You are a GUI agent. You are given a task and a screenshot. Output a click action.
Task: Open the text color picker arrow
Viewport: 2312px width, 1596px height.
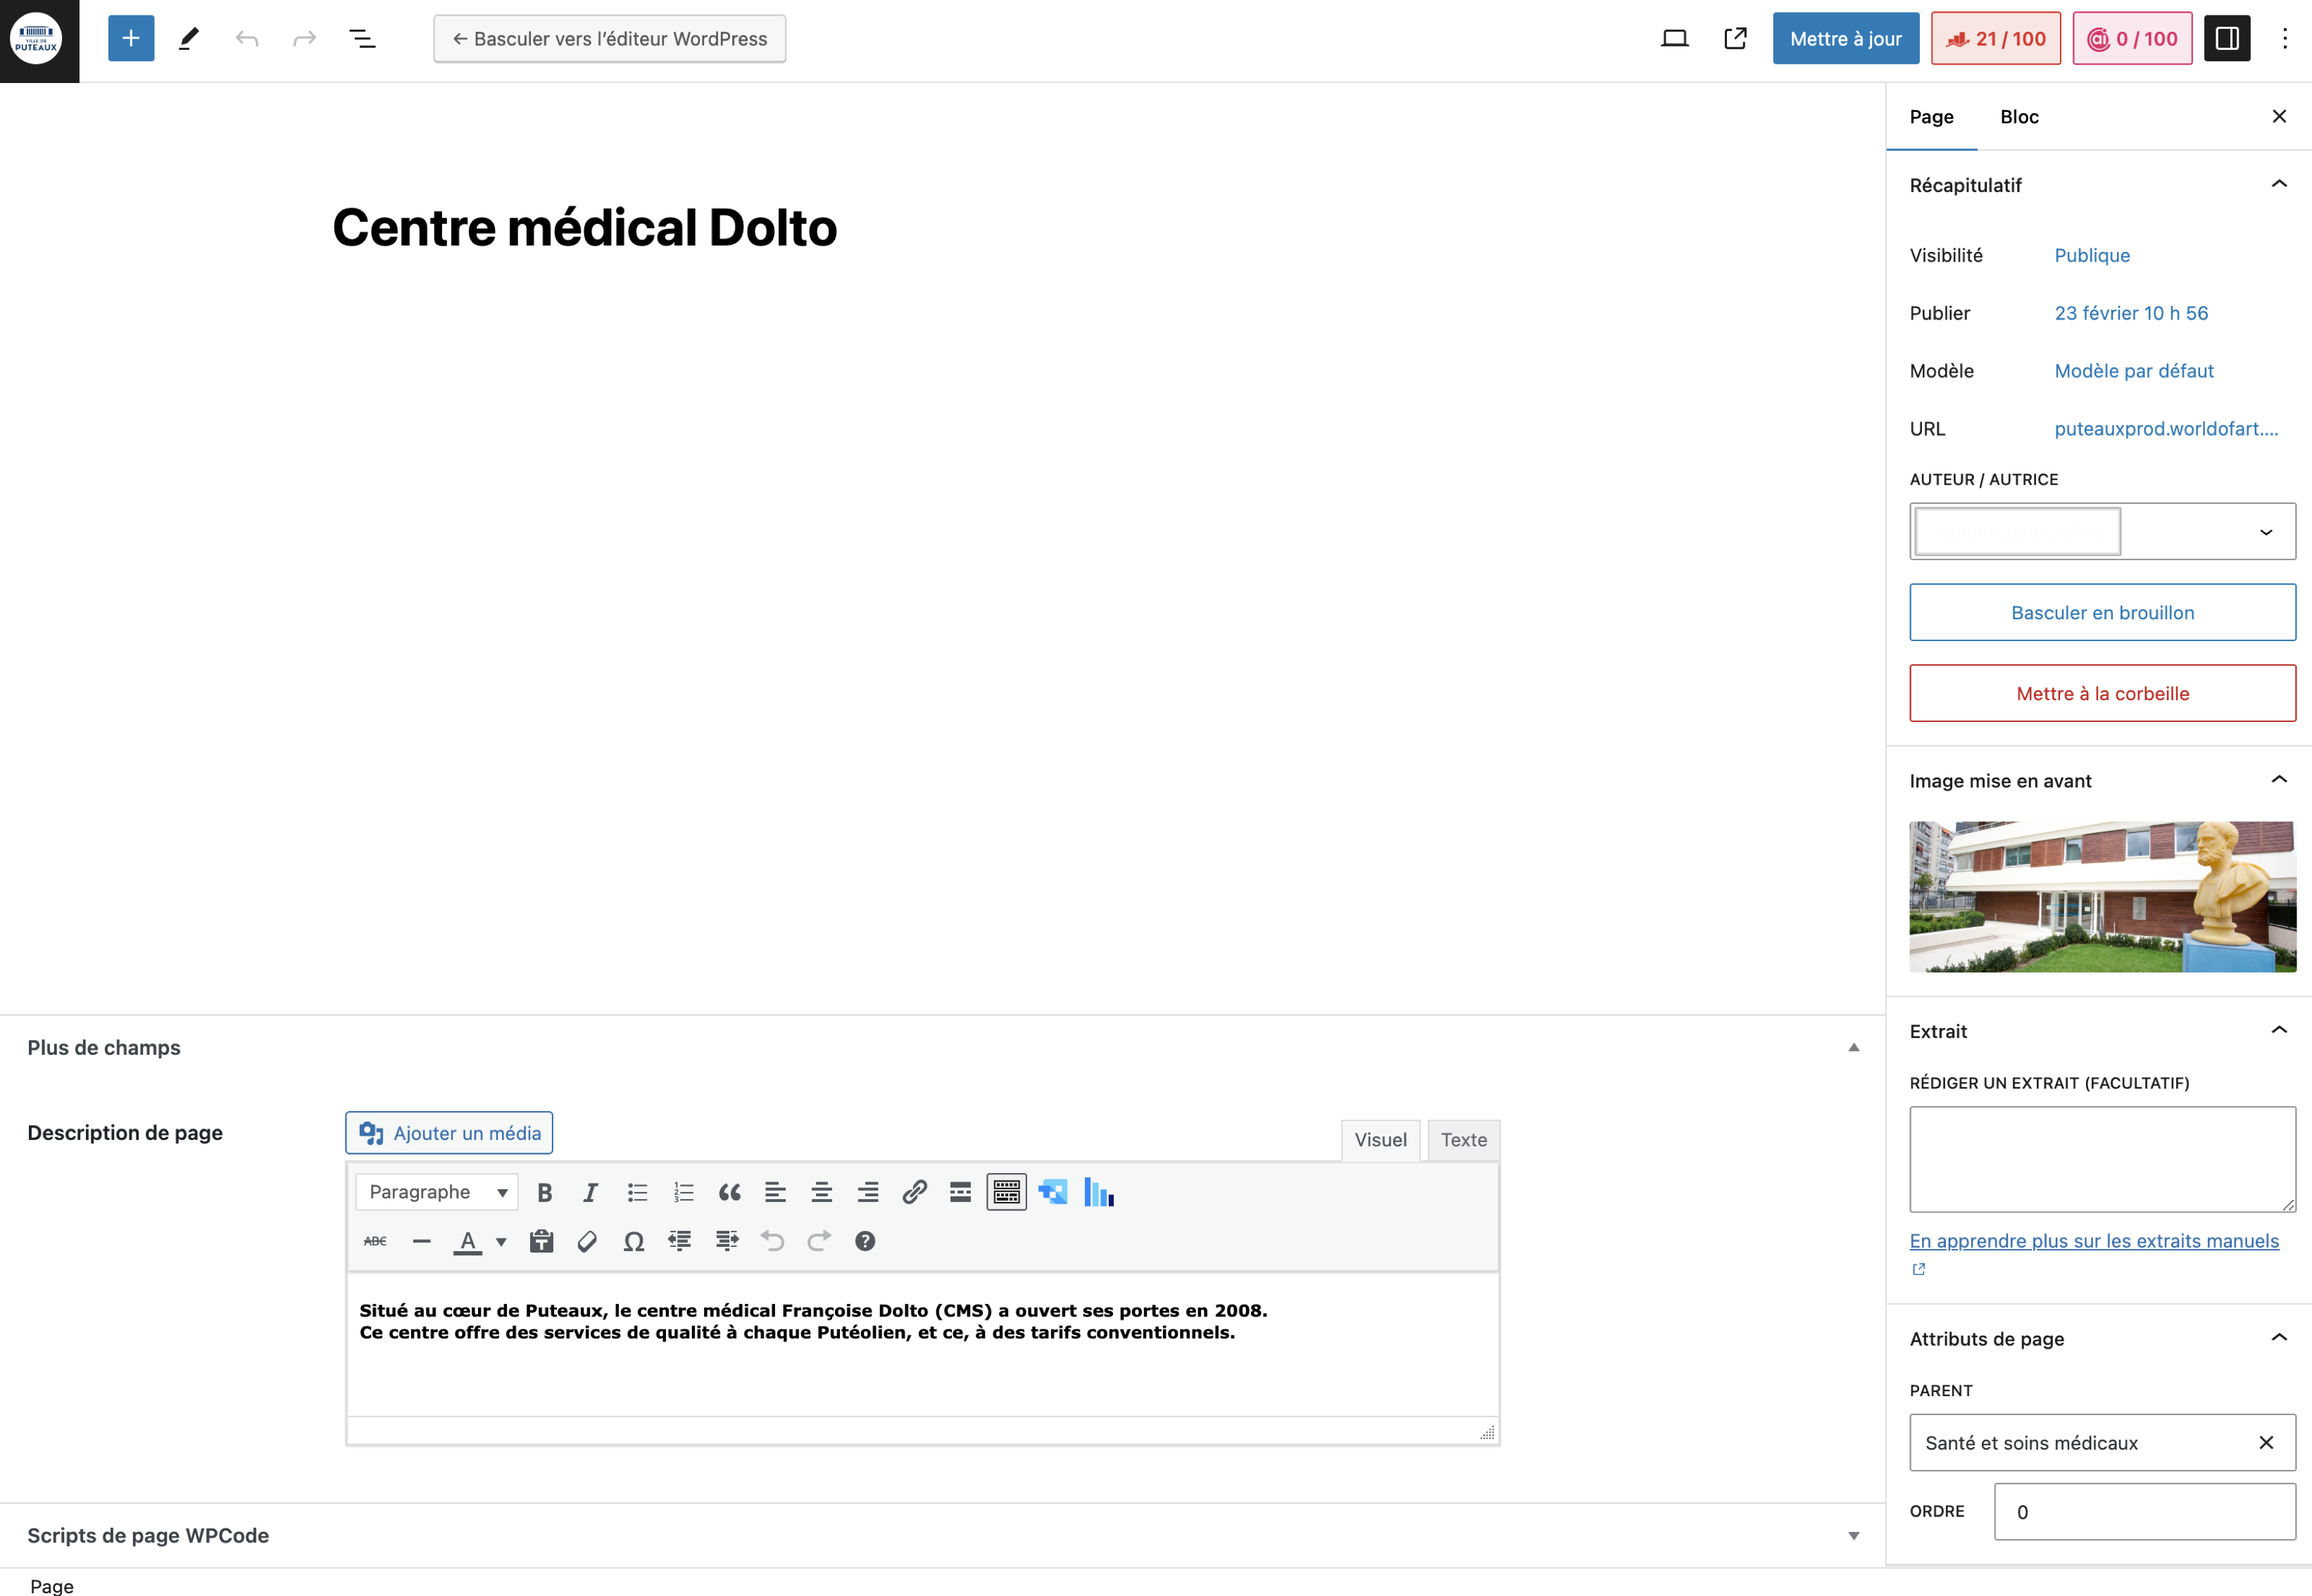click(x=501, y=1242)
